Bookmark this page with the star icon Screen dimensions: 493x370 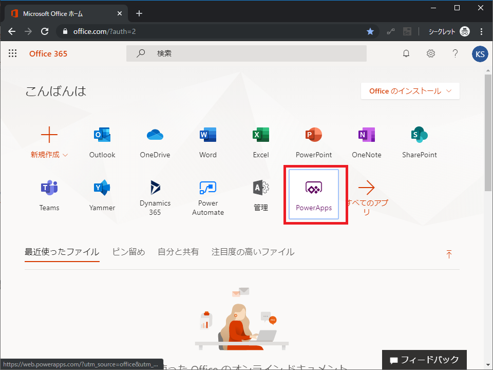click(x=370, y=31)
